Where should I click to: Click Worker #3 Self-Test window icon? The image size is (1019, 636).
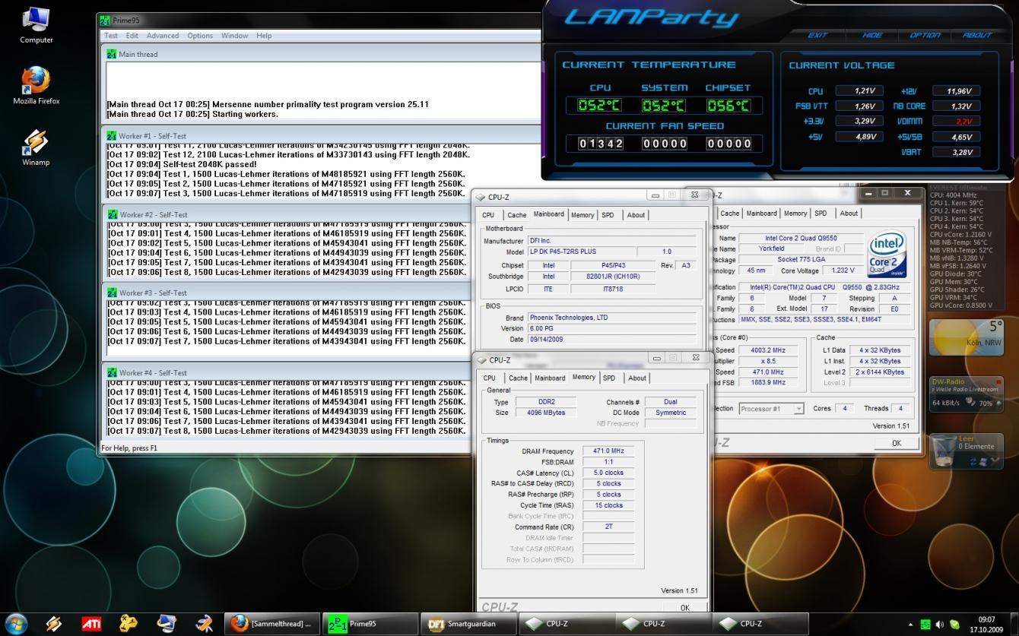tap(112, 293)
